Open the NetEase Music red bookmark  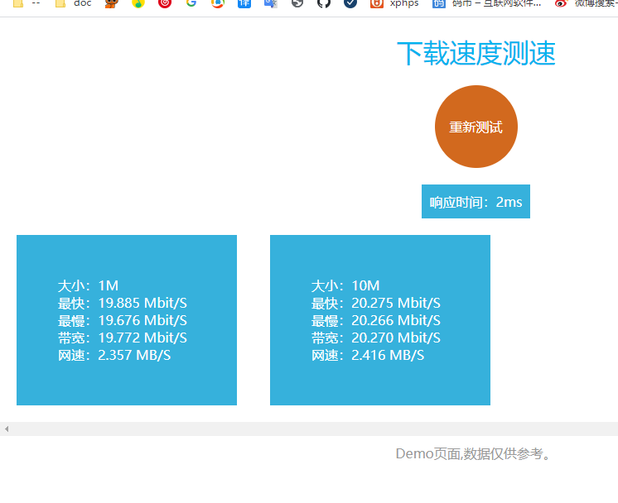[165, 3]
